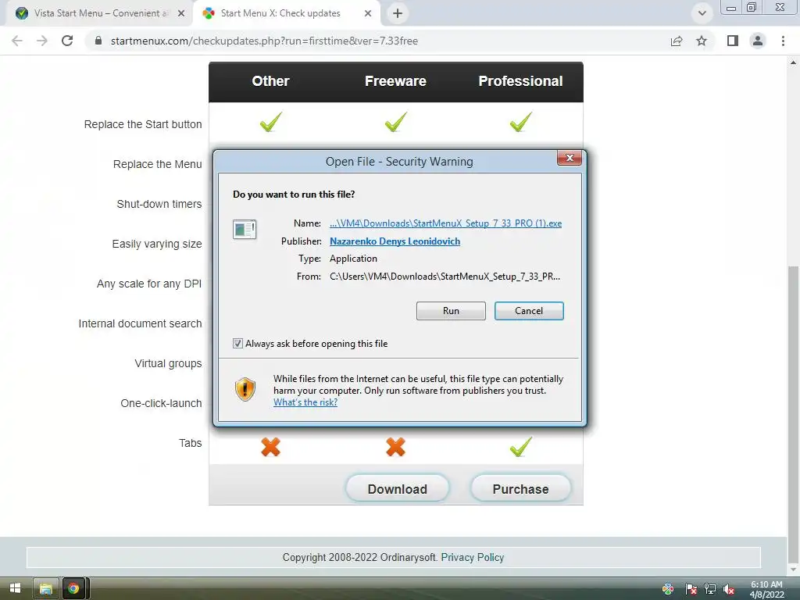Viewport: 800px width, 600px height.
Task: Click Other checkmark for Replace Start button
Action: click(271, 122)
